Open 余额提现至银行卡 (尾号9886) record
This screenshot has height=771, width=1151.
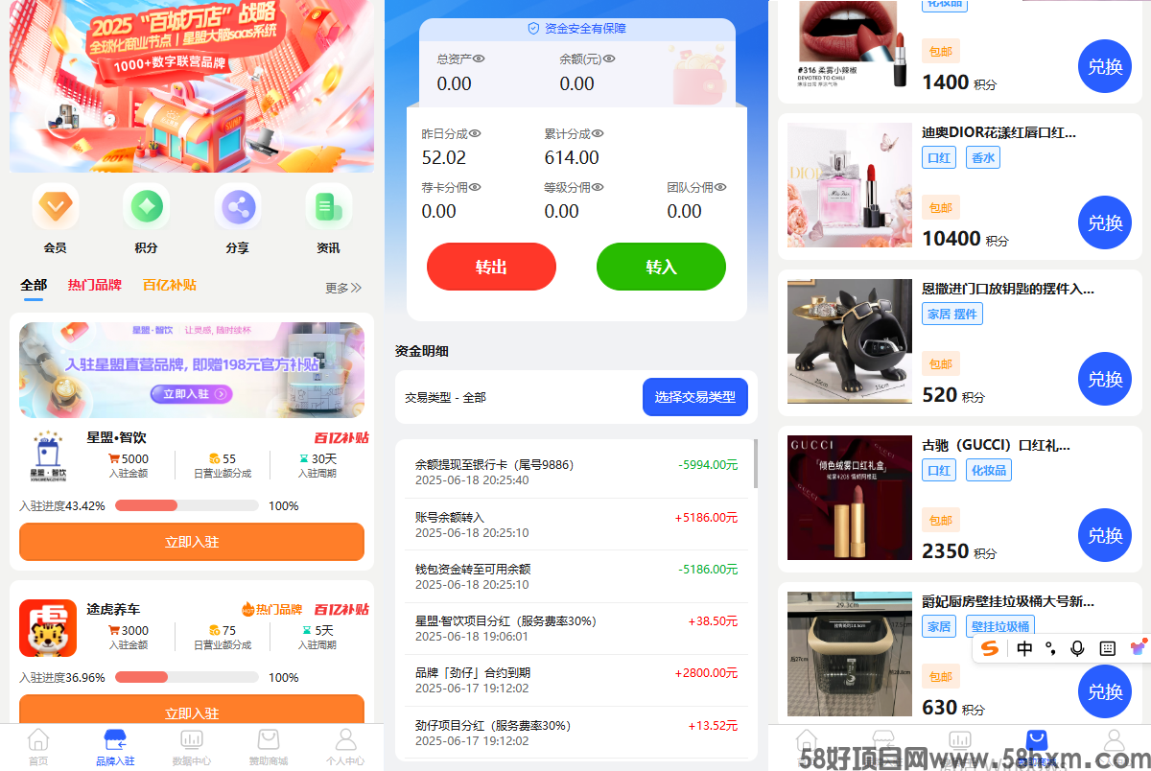coord(576,472)
